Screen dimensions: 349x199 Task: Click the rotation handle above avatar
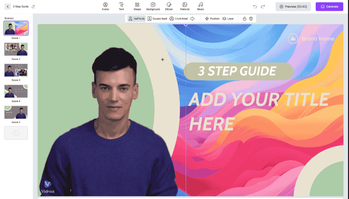186,25
